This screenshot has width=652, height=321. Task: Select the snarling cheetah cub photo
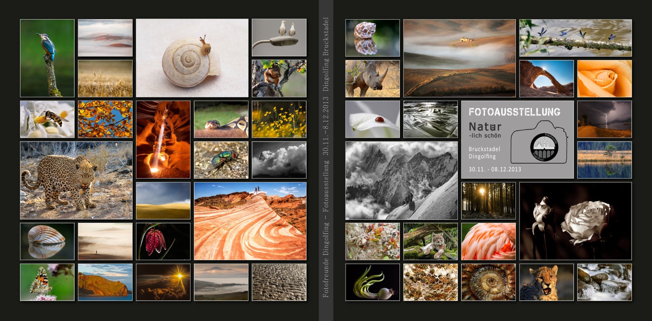[x=547, y=282]
